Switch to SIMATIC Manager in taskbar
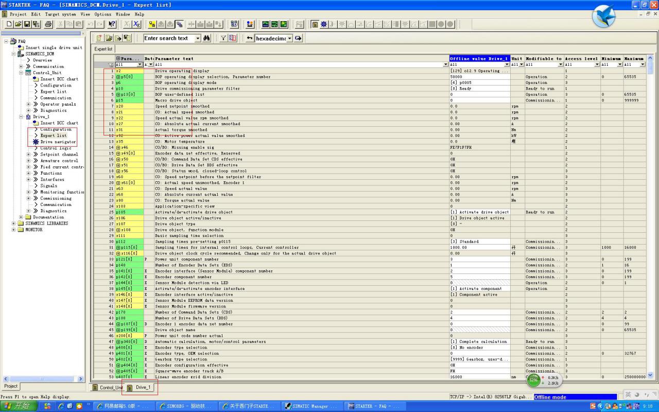659x412 pixels. tap(313, 406)
